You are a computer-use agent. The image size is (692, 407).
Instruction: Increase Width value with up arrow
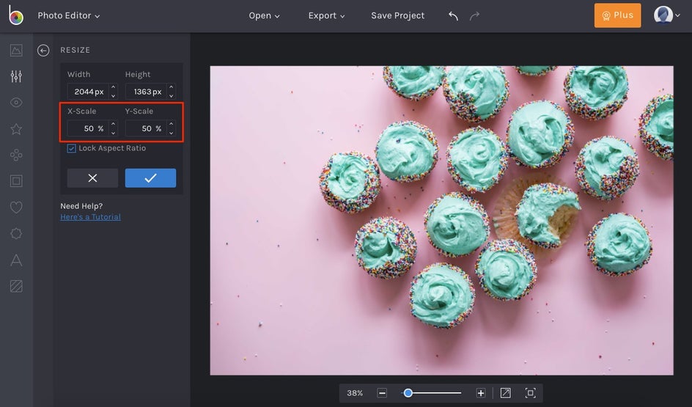(x=113, y=88)
